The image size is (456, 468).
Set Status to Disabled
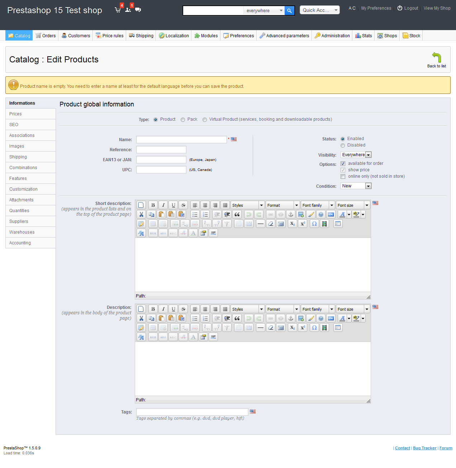point(343,145)
